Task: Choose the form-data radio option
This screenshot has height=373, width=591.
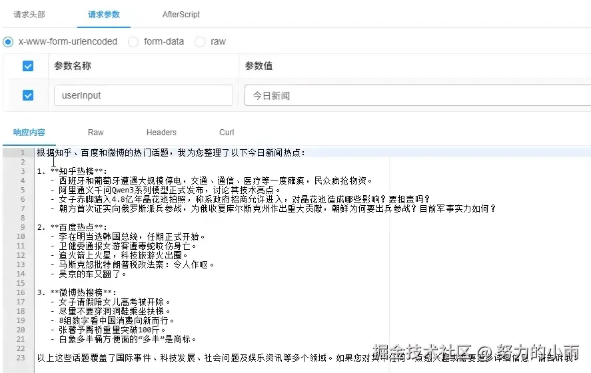Action: click(133, 41)
